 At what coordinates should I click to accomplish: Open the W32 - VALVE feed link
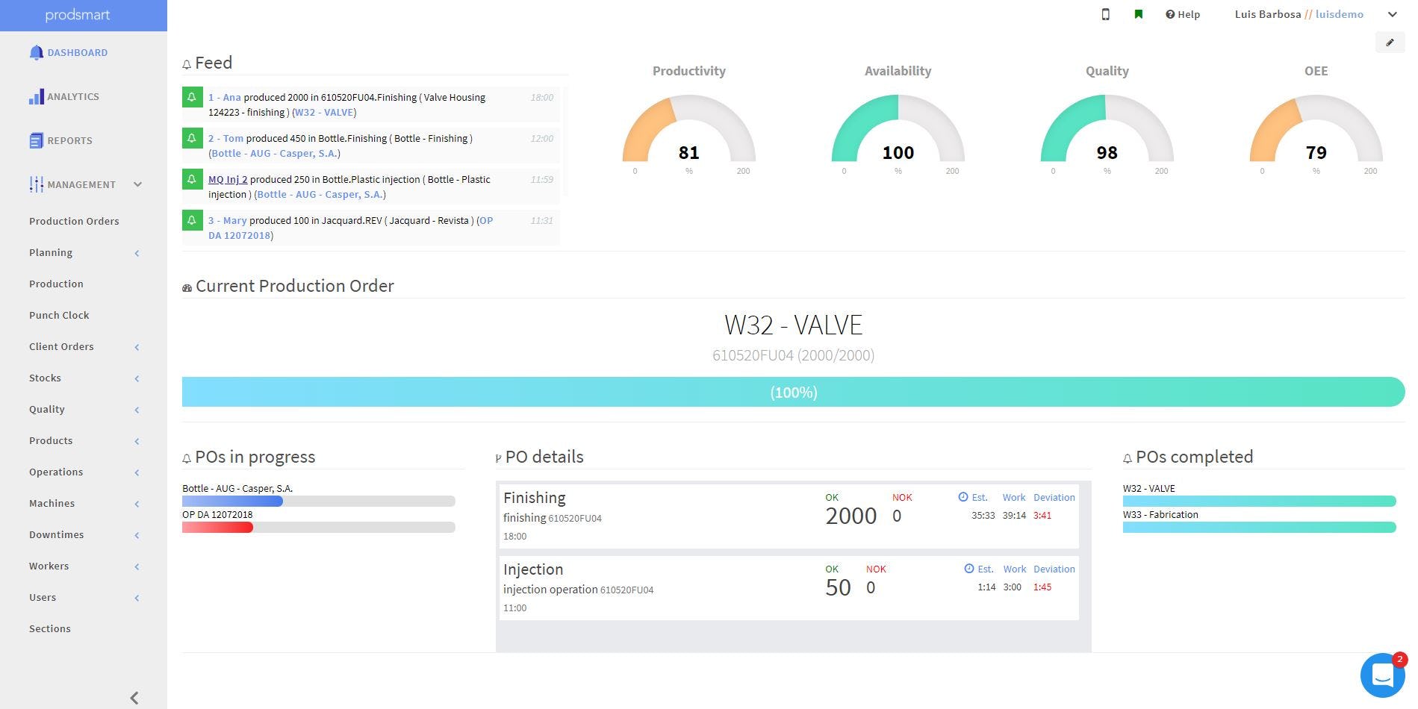click(324, 113)
